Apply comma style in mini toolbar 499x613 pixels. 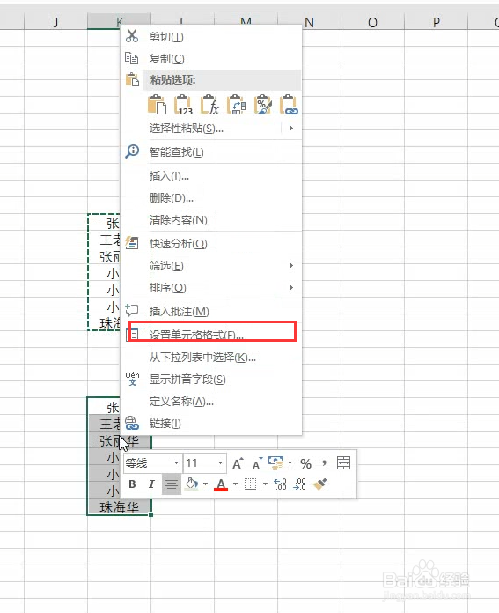tap(325, 463)
